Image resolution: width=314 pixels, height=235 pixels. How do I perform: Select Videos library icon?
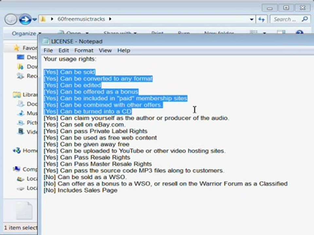point(20,132)
